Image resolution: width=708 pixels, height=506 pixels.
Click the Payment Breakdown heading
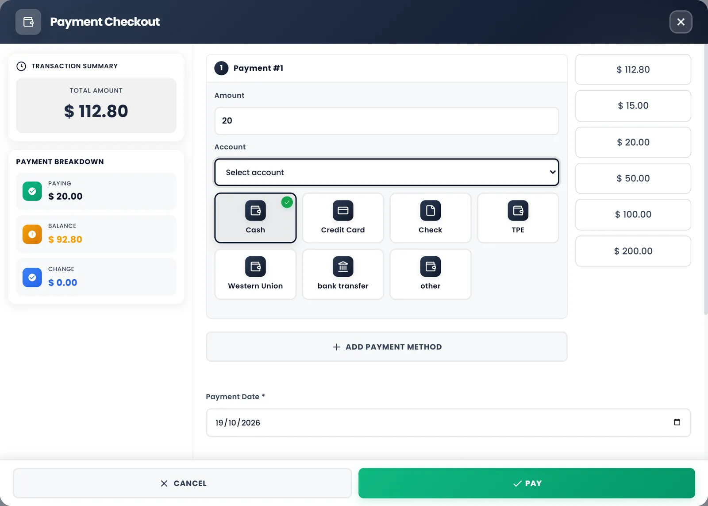tap(60, 162)
